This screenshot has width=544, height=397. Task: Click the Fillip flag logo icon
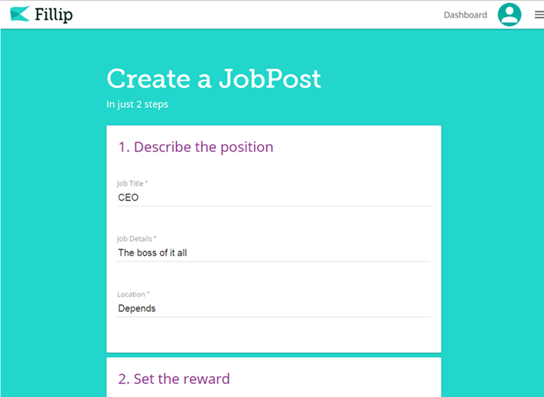(20, 14)
